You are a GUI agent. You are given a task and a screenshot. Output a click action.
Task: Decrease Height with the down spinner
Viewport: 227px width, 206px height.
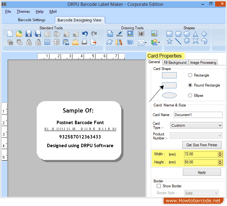tap(220, 163)
